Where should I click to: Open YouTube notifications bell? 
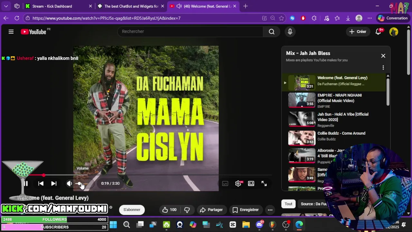pos(379,32)
